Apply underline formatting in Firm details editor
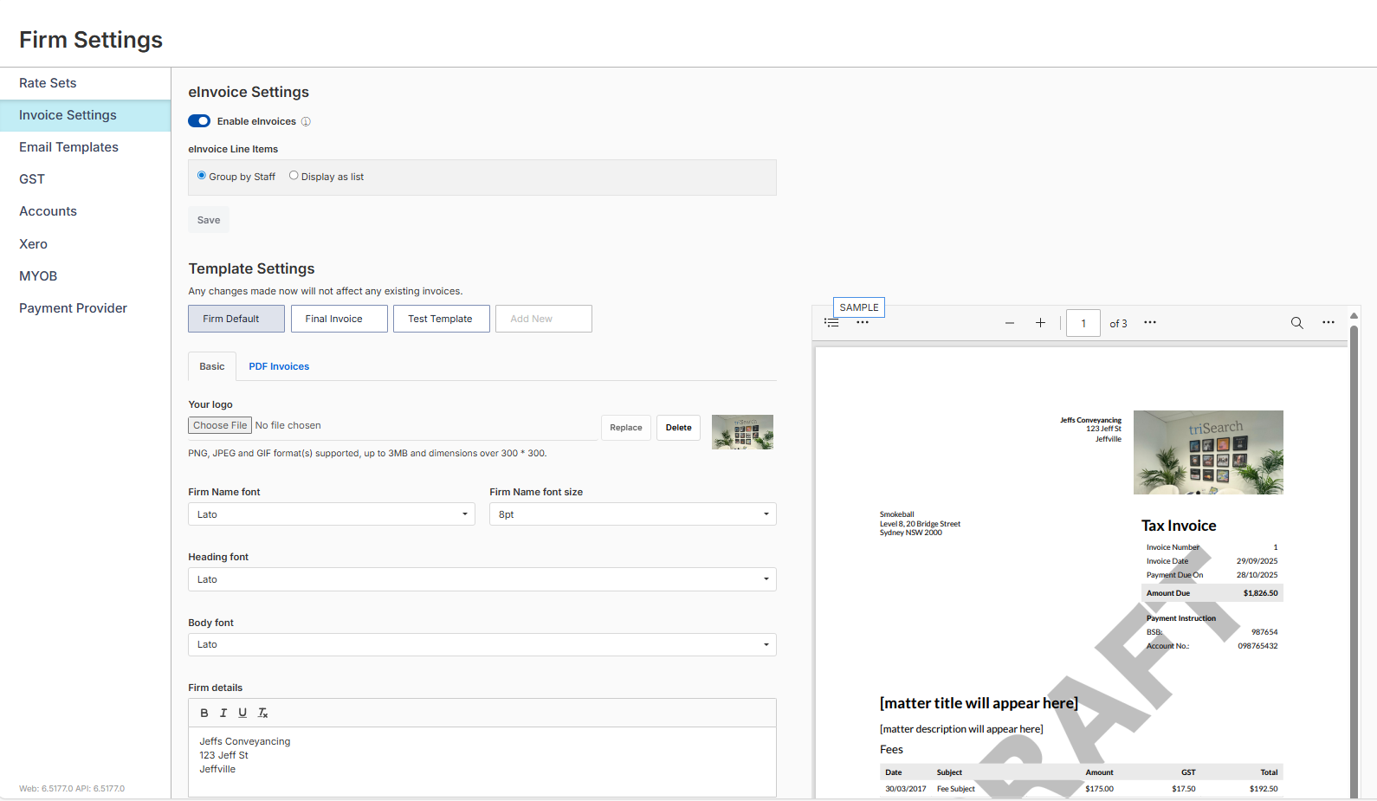 click(242, 713)
